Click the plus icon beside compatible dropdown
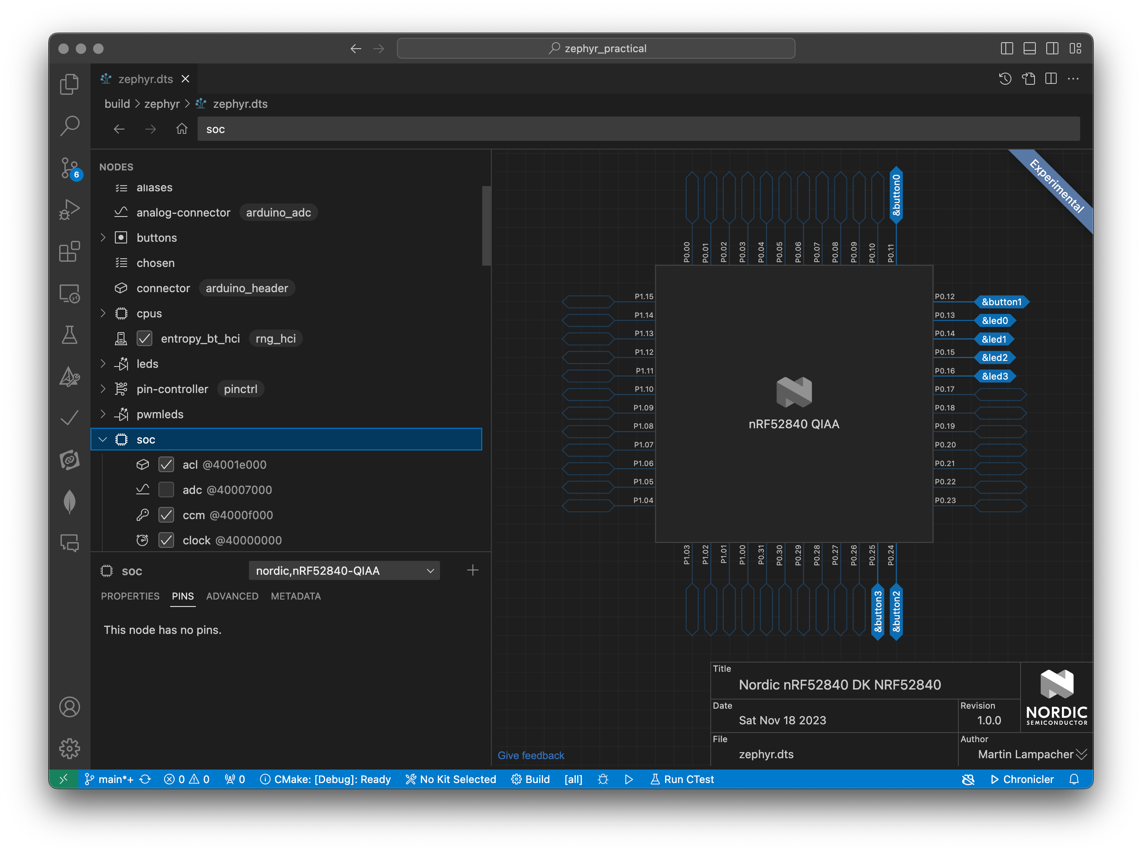1142x853 pixels. 472,570
